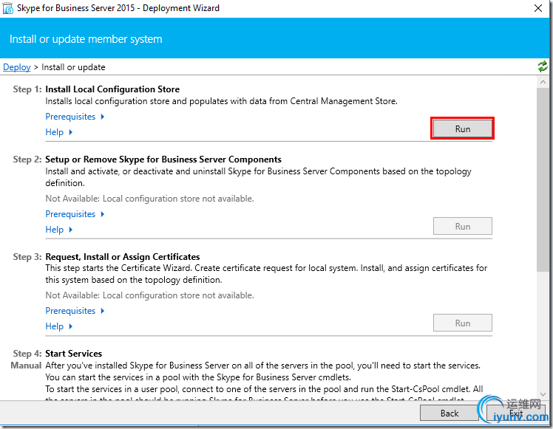Click the Step 2 Run button

[x=462, y=226]
